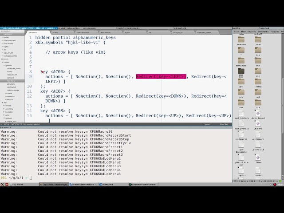Image resolution: width=284 pixels, height=213 pixels.
Task: Switch to the Find Results editor tab
Action: pyautogui.click(x=110, y=32)
